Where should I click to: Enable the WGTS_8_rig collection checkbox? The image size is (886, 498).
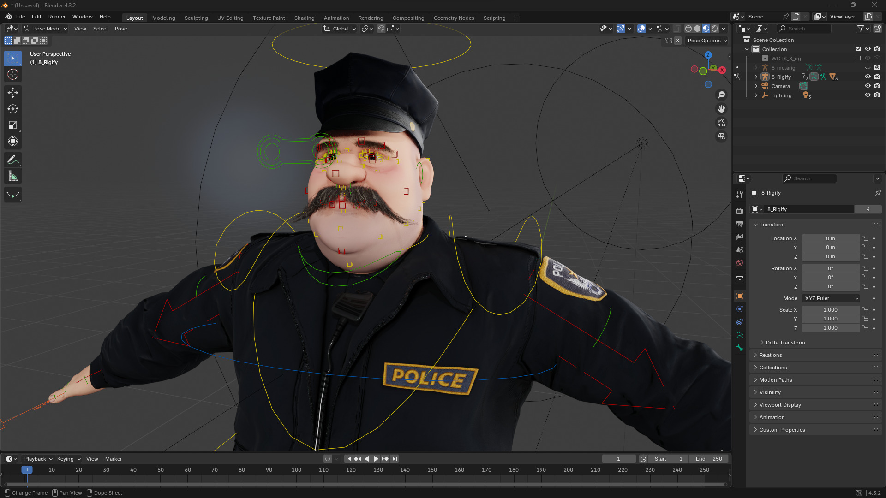(858, 59)
